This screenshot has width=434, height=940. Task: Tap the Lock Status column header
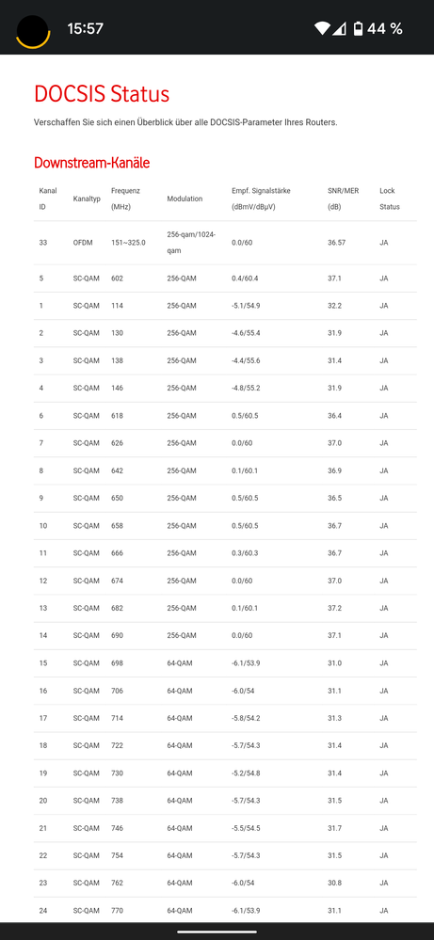click(x=389, y=199)
